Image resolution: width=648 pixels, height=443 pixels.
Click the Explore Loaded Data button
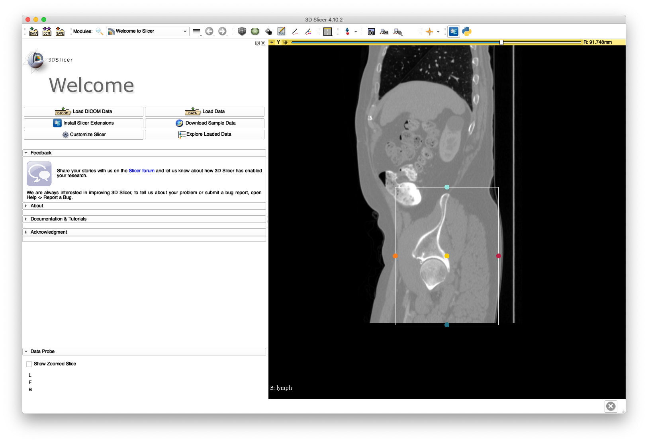[x=205, y=135]
